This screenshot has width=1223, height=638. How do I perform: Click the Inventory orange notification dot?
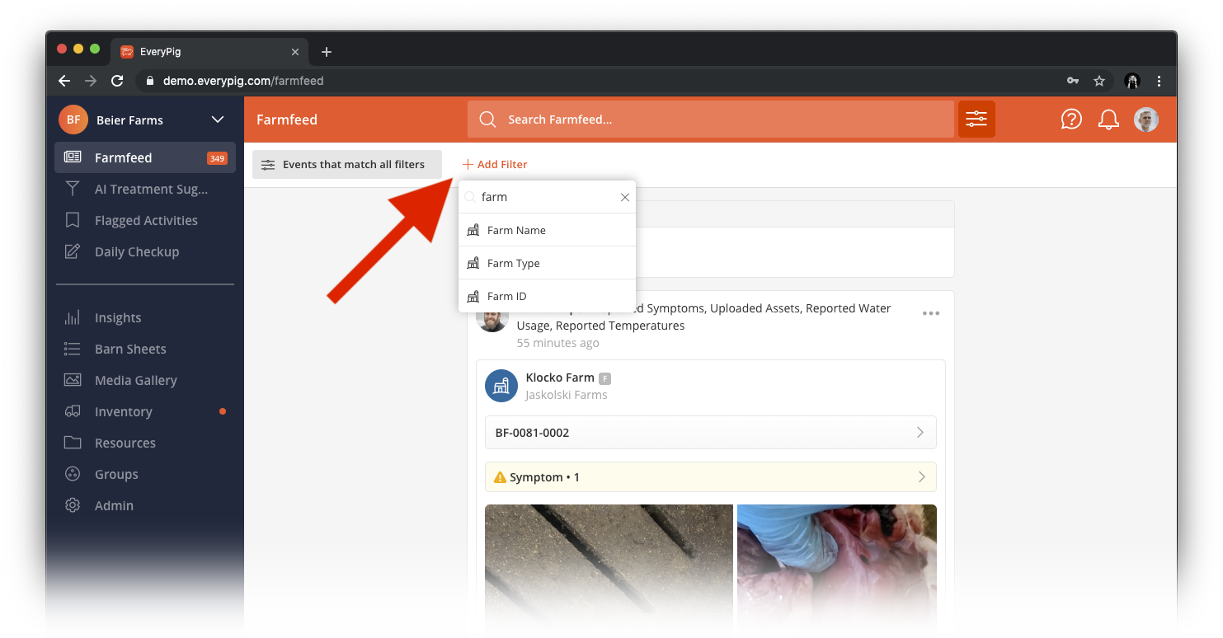(223, 411)
